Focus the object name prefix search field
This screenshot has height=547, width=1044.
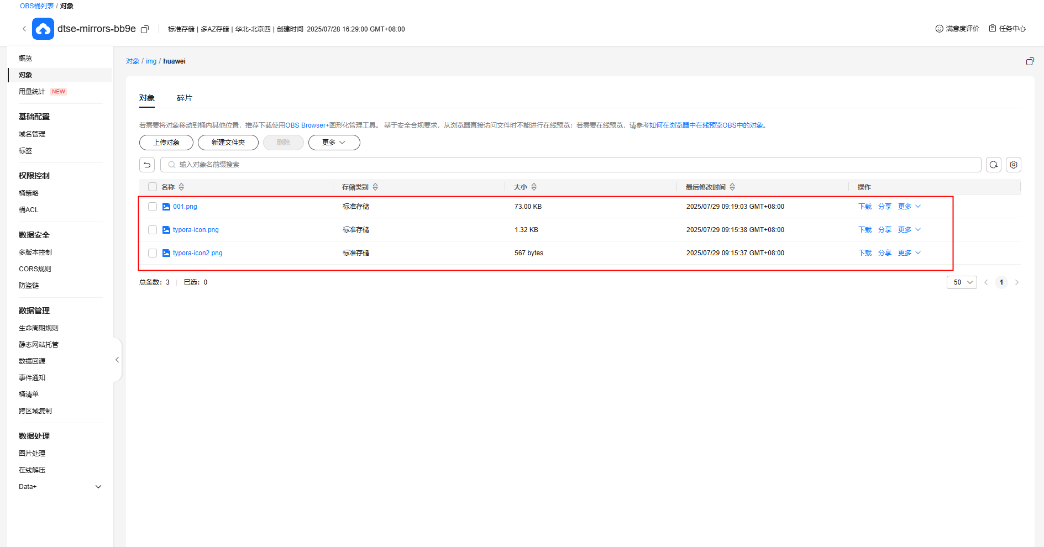point(571,165)
